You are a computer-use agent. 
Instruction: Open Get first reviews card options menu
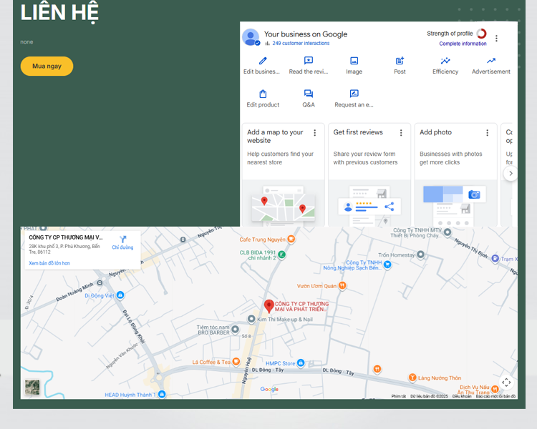coord(401,133)
